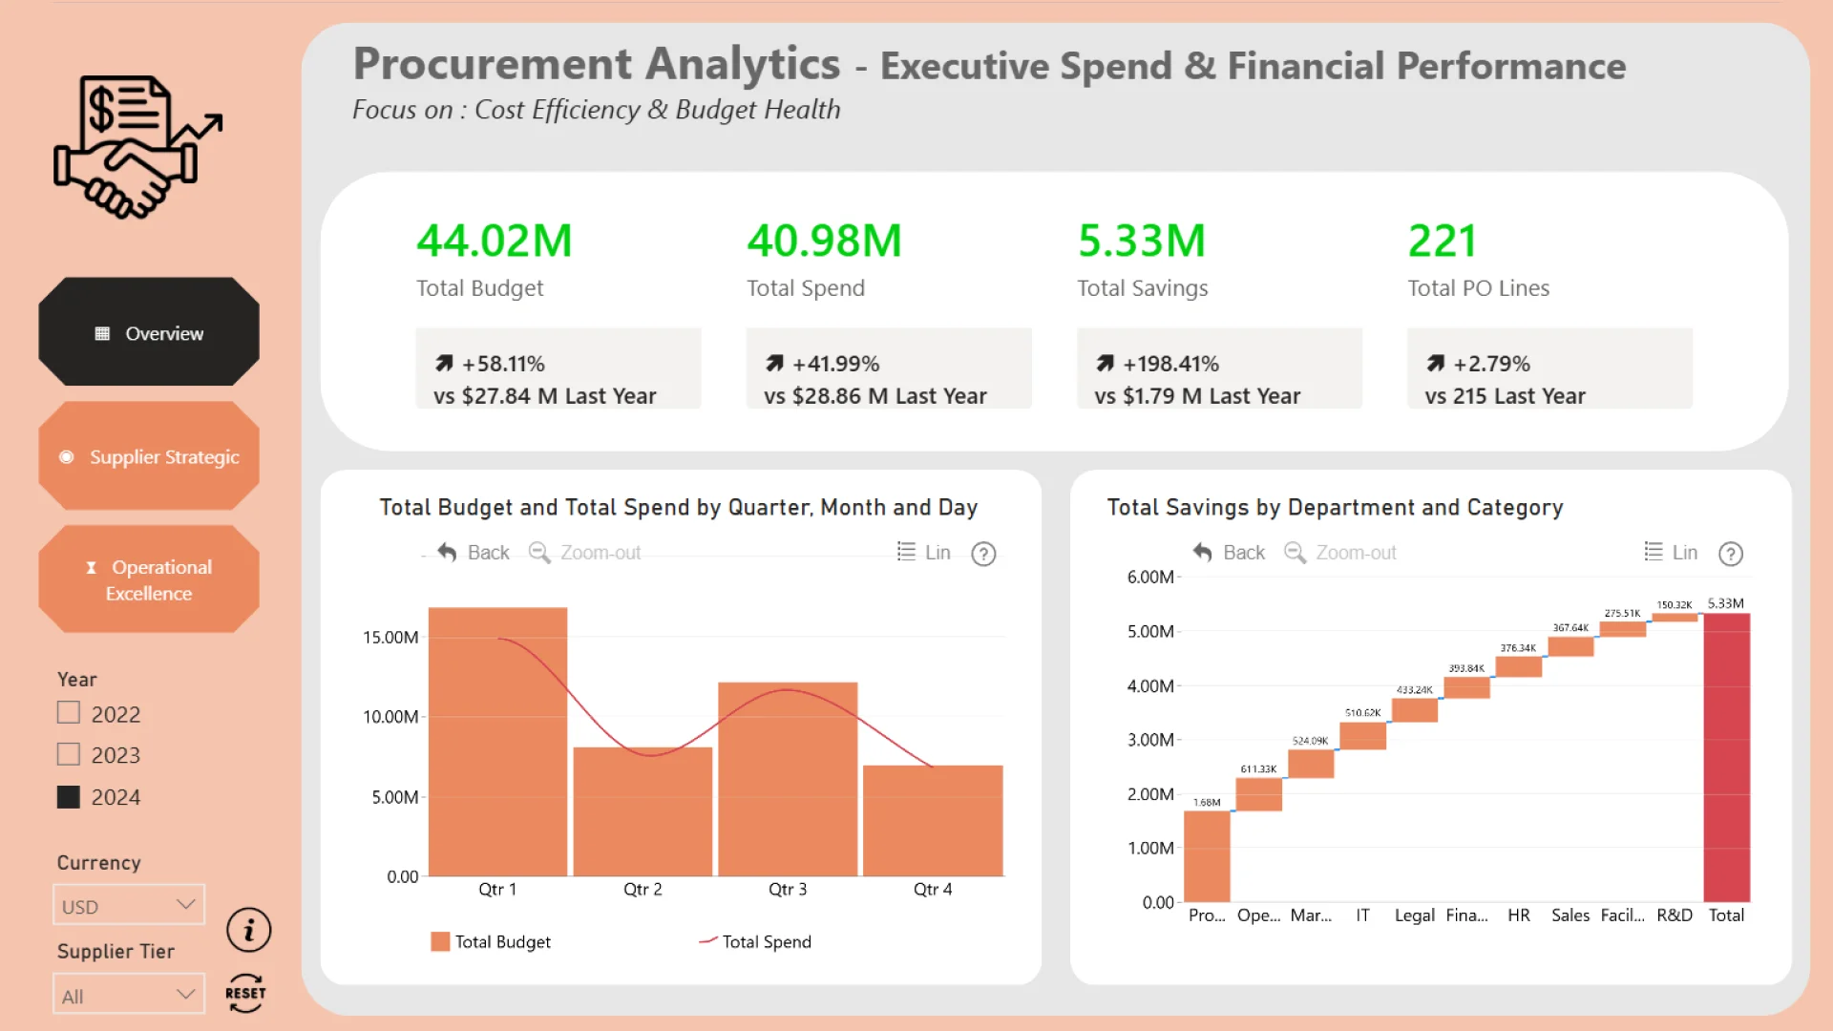Click 'vs $27.84 M Last Year' text
1833x1031 pixels.
coord(545,396)
